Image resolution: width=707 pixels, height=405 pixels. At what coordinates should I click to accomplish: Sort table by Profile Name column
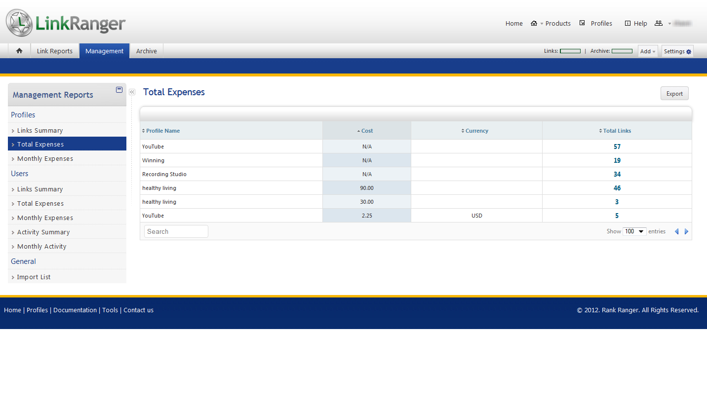(163, 131)
